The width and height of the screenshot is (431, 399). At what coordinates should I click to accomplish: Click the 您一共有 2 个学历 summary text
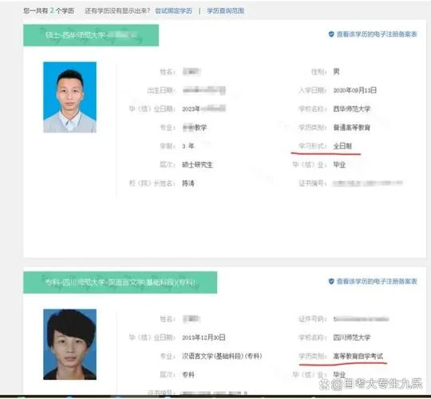[x=49, y=10]
